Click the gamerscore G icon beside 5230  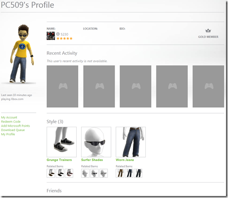[58, 34]
